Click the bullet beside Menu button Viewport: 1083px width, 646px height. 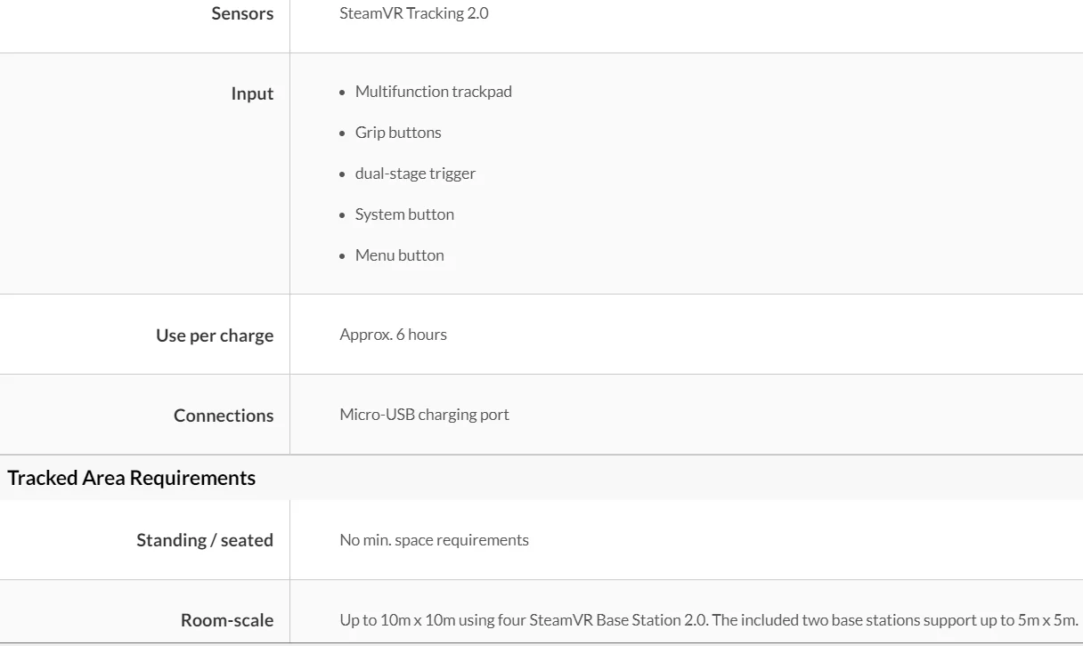pos(342,256)
